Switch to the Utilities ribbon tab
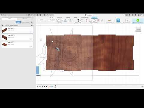Viewport: 144px width, 108px height. tap(85, 17)
